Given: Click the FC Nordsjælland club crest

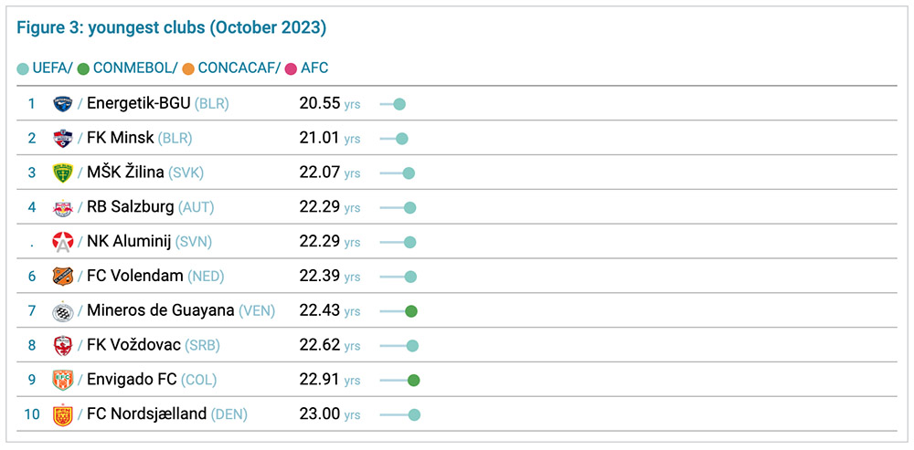Looking at the screenshot, I should click(x=62, y=414).
